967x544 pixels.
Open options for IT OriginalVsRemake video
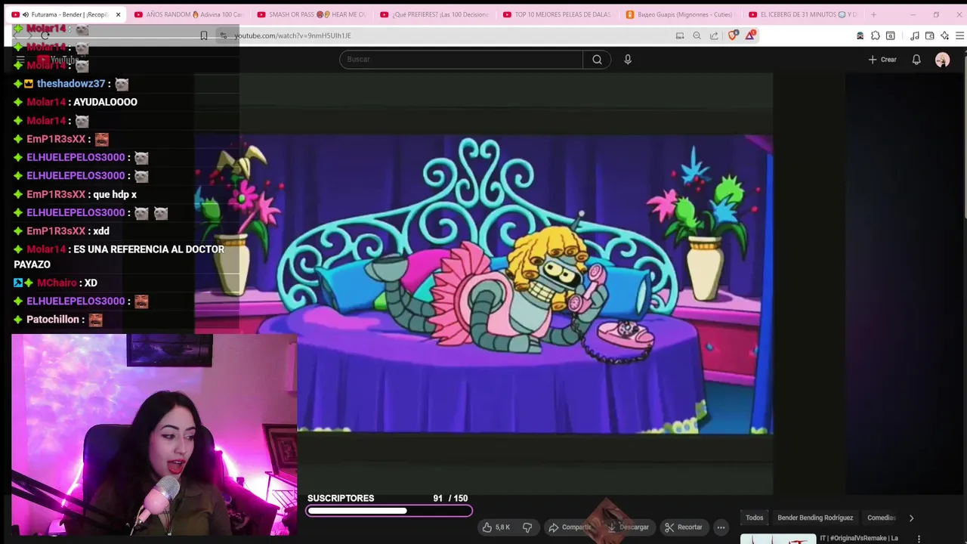click(x=919, y=539)
